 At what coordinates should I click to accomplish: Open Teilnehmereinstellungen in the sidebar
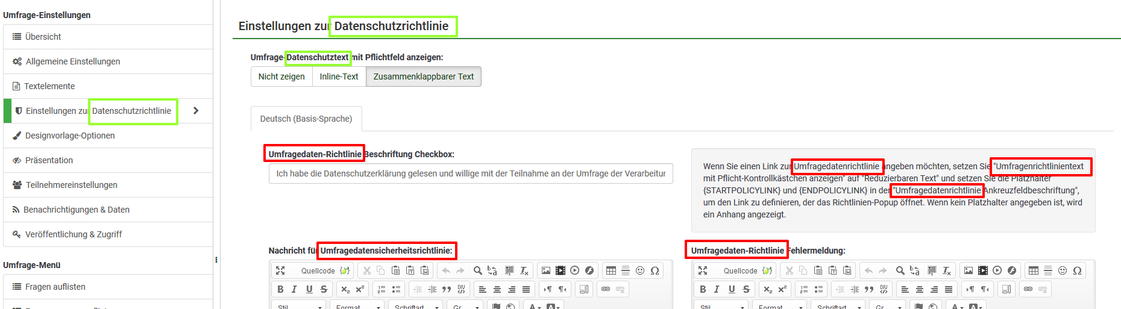pyautogui.click(x=71, y=185)
